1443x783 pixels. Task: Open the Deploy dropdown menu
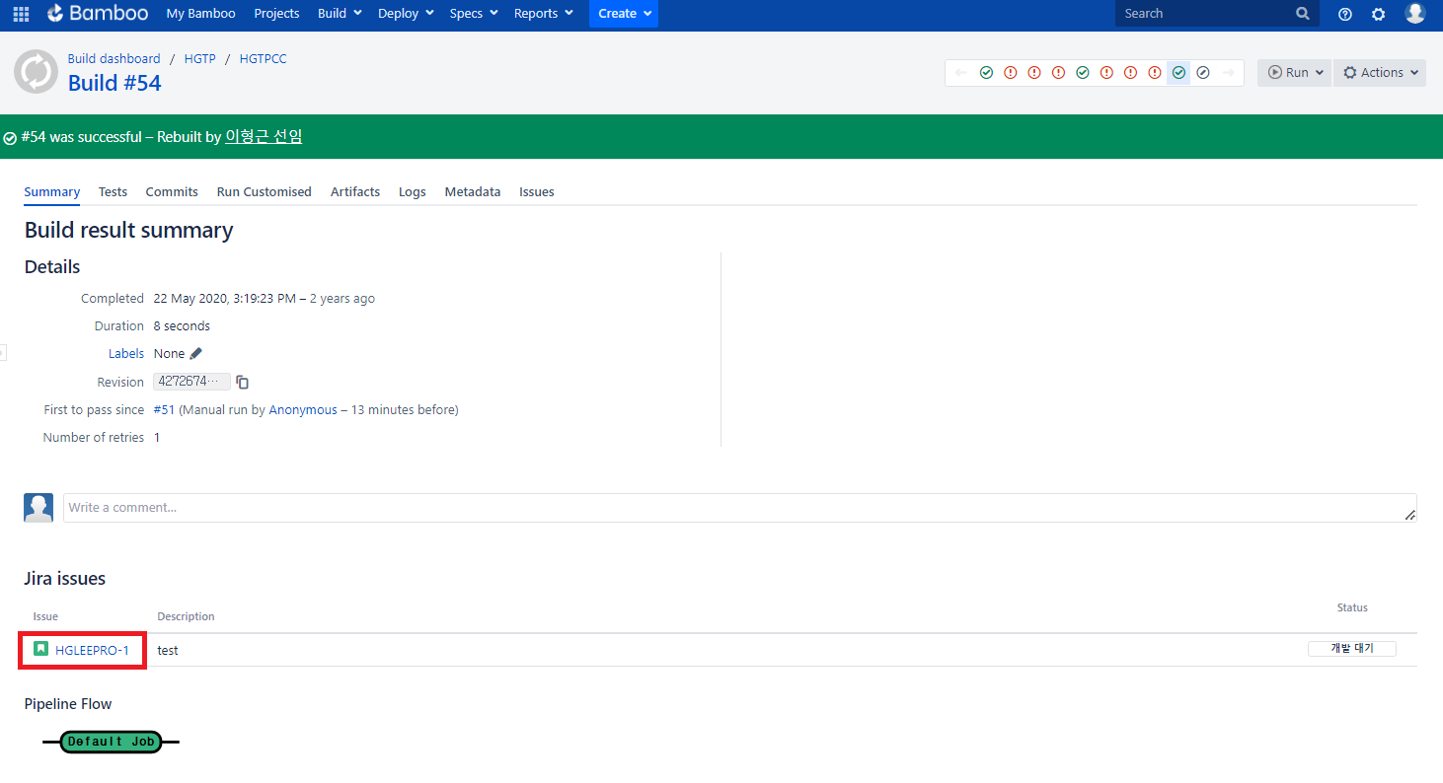point(406,14)
